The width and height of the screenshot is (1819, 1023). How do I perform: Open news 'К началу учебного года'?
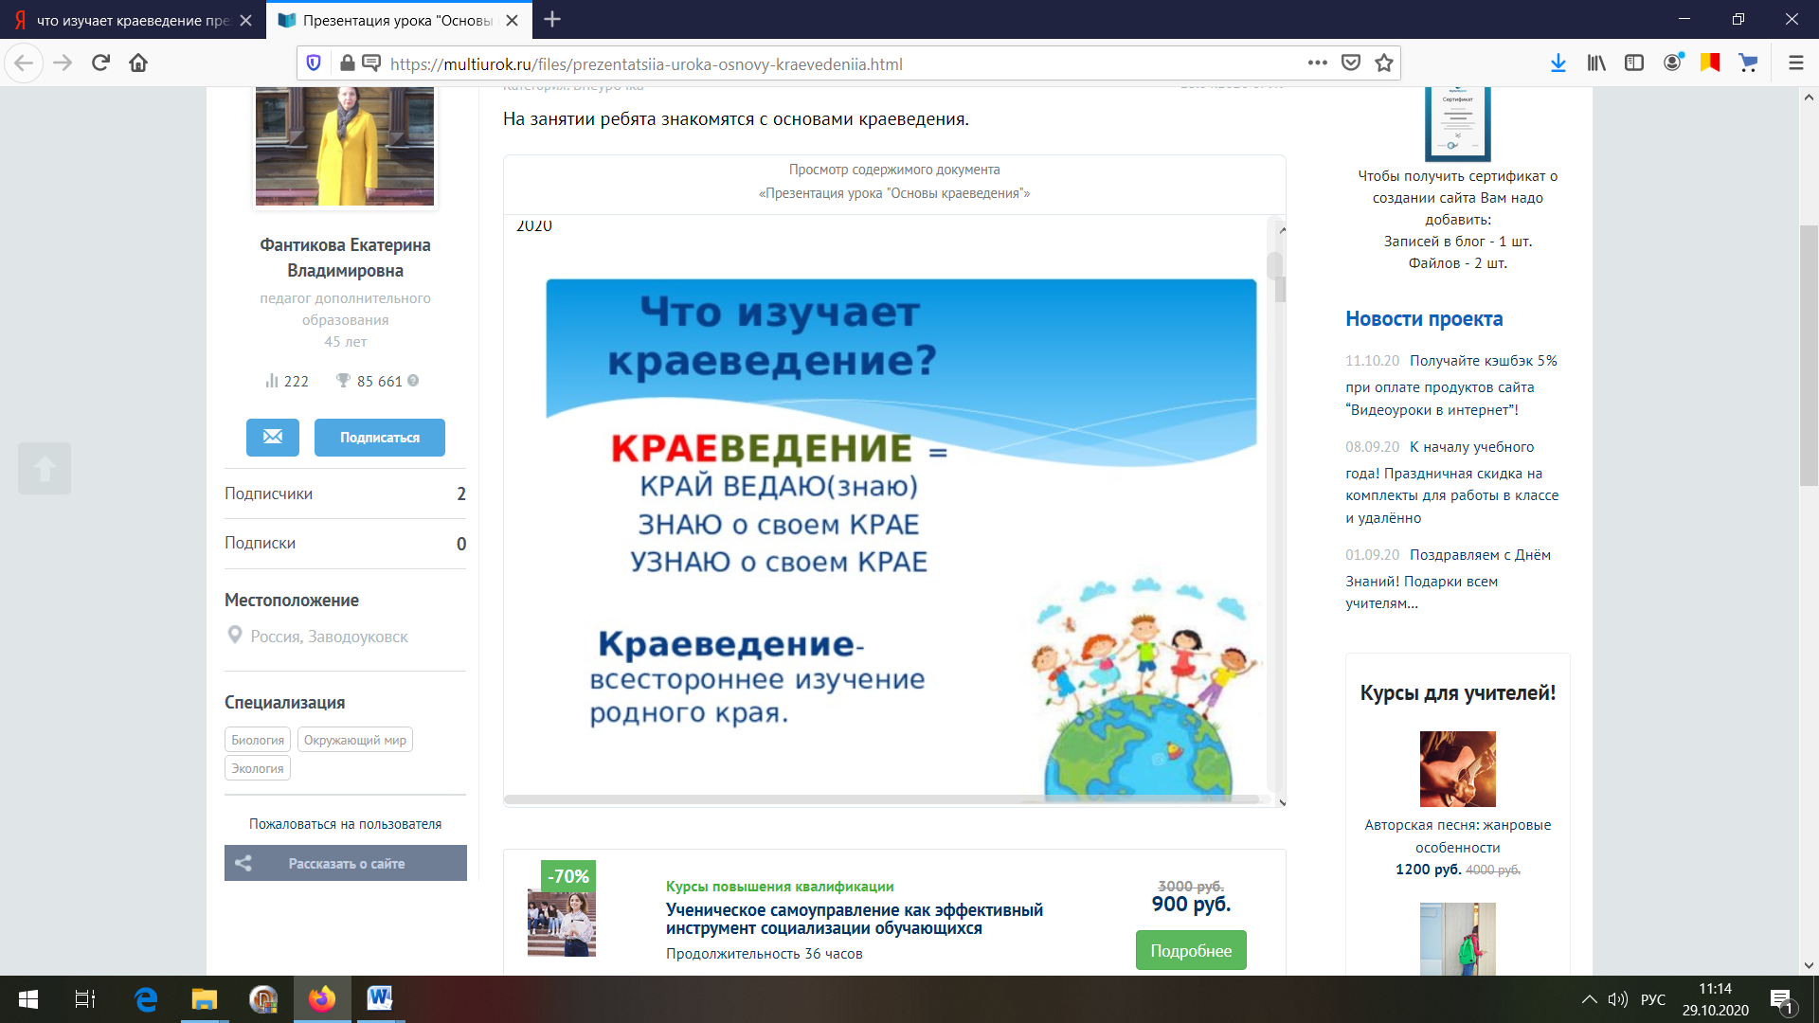click(1451, 482)
